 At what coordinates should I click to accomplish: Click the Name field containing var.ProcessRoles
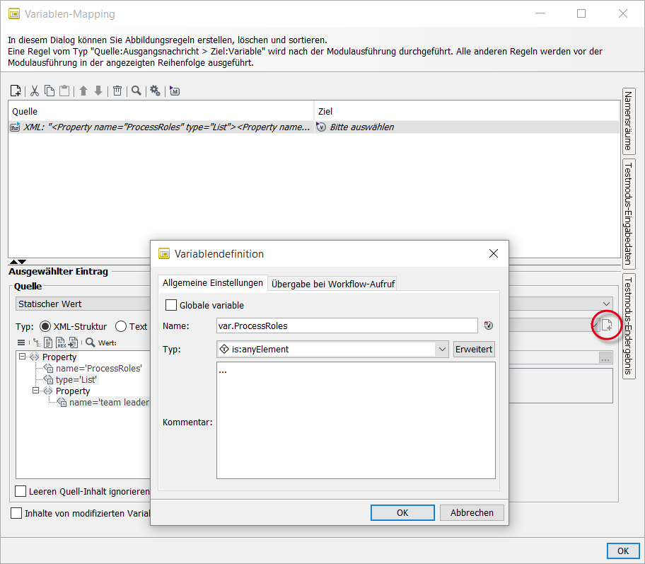click(347, 326)
